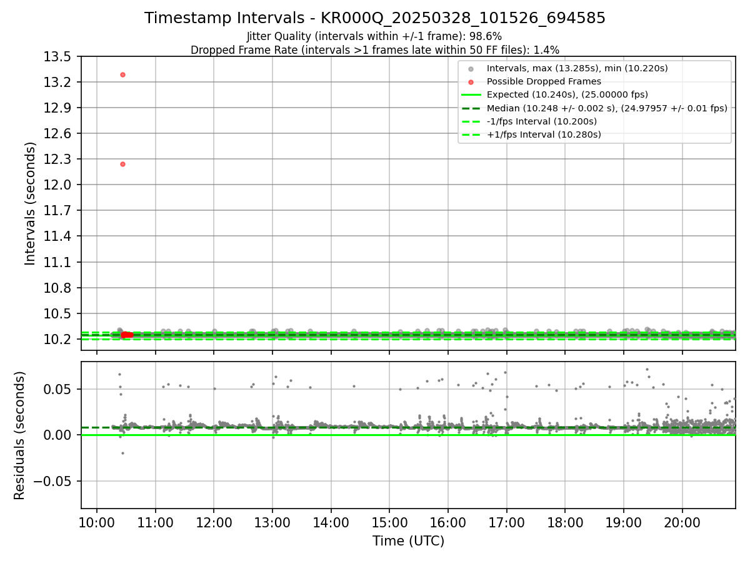Select the 'Jitter Quality' 98.6% subtitle line
This screenshot has height=563, width=750.
click(x=375, y=36)
